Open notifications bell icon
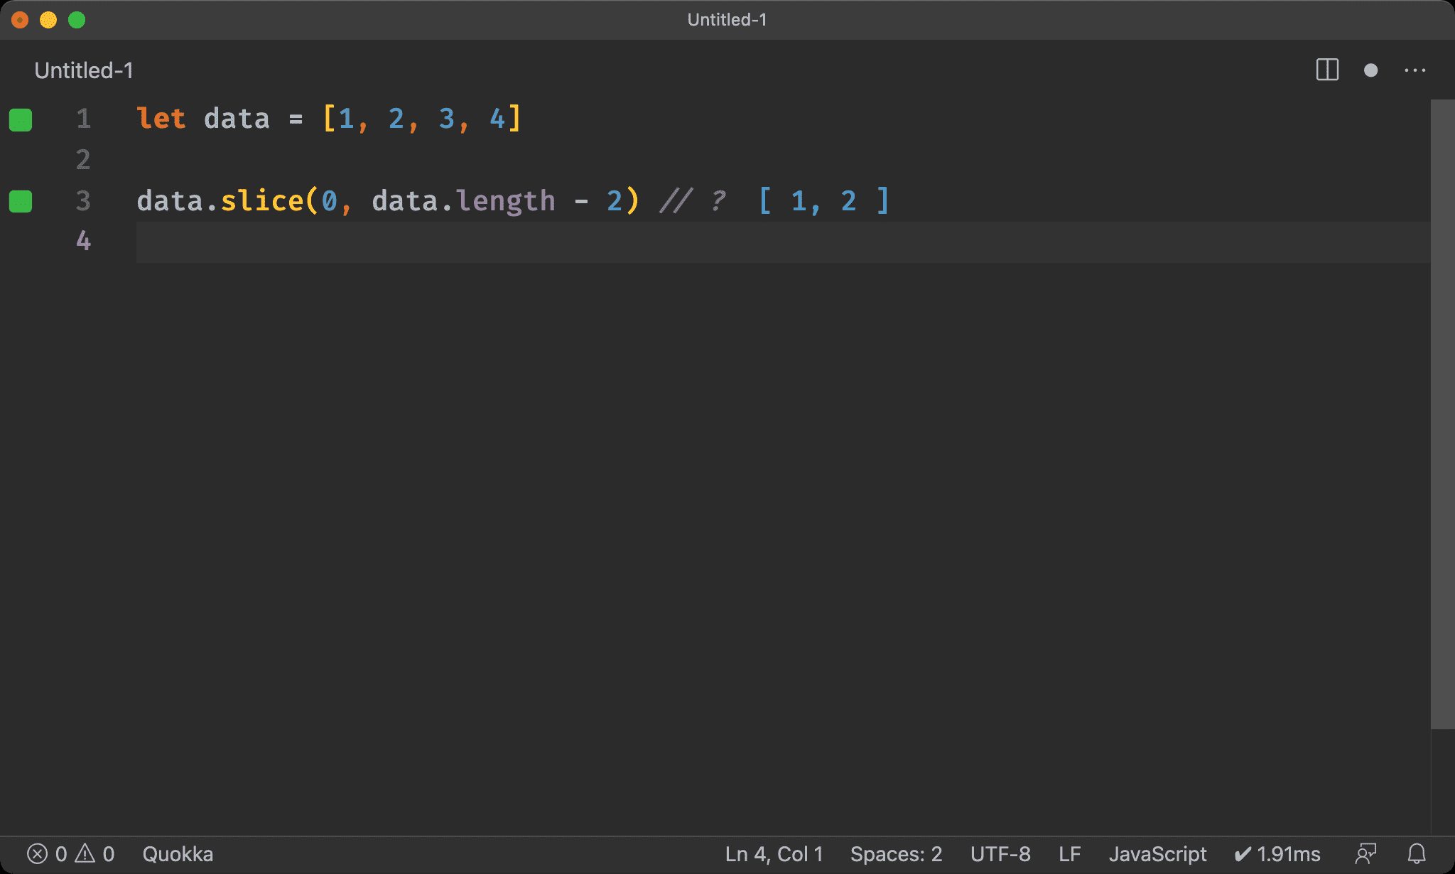Viewport: 1455px width, 874px height. [x=1417, y=853]
